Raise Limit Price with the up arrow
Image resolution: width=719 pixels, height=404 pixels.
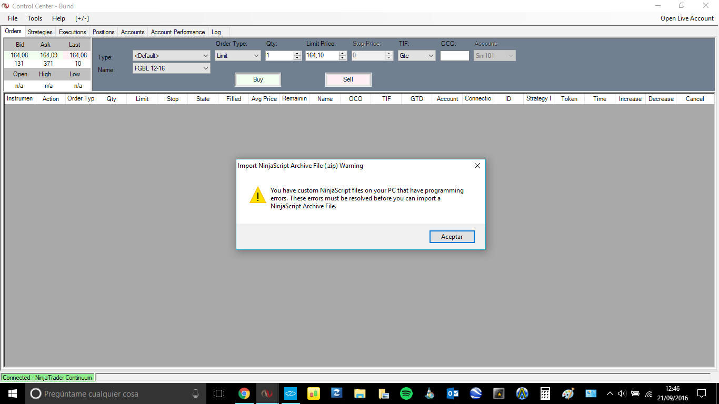[343, 53]
